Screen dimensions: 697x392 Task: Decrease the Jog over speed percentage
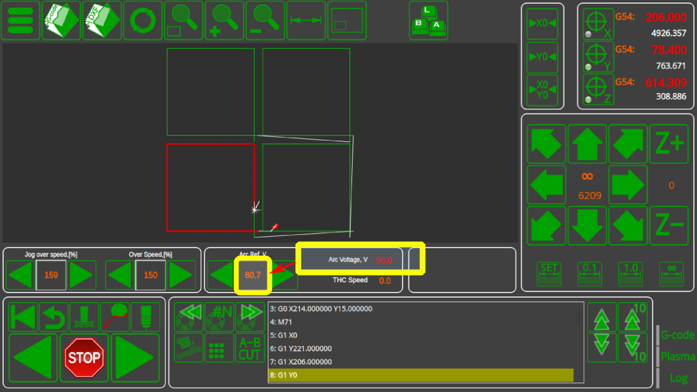pos(20,275)
